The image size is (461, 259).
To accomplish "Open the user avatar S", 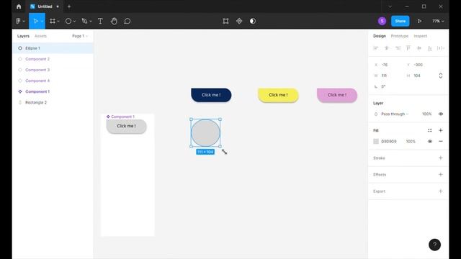I will pyautogui.click(x=382, y=21).
